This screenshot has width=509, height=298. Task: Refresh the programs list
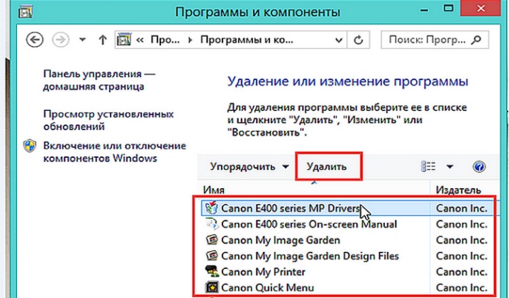click(358, 40)
